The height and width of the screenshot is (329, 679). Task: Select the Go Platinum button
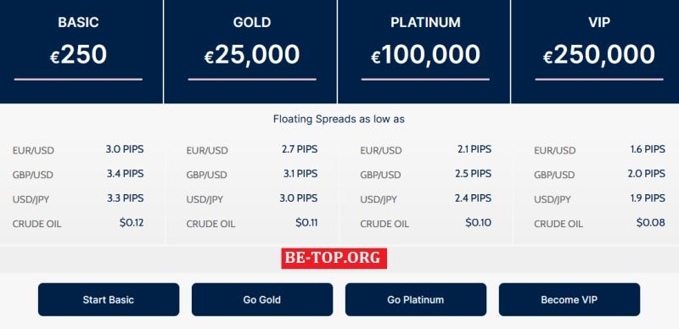point(416,299)
